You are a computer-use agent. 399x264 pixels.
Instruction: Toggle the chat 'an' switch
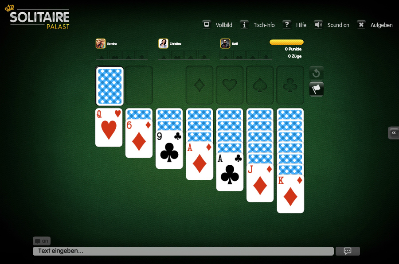[x=42, y=241]
